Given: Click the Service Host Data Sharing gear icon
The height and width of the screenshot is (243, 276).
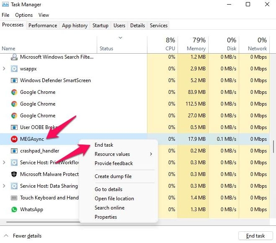Looking at the screenshot, I should point(14,186).
